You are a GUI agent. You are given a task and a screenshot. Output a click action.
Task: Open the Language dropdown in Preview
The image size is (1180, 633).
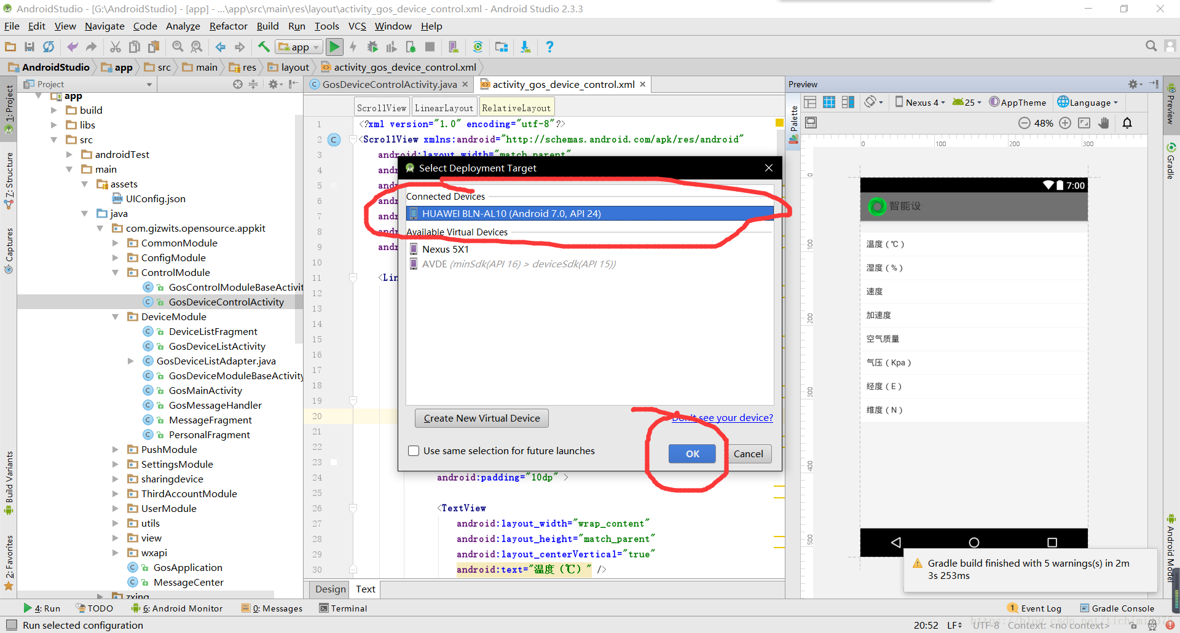(1088, 103)
